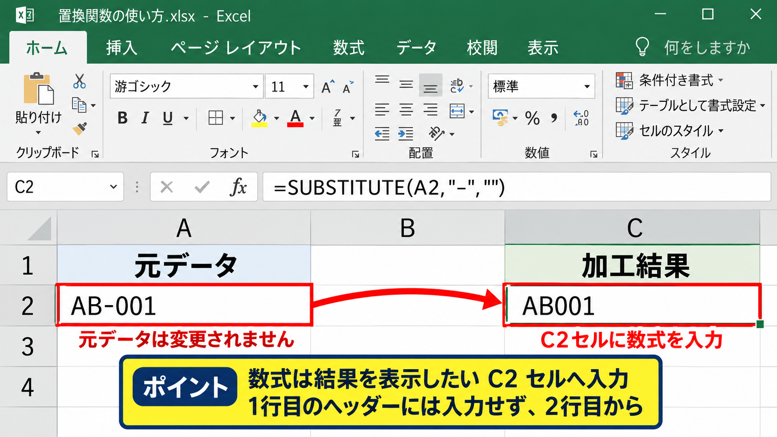Apply red font color with the A icon
Image resolution: width=777 pixels, height=437 pixels.
click(x=296, y=118)
